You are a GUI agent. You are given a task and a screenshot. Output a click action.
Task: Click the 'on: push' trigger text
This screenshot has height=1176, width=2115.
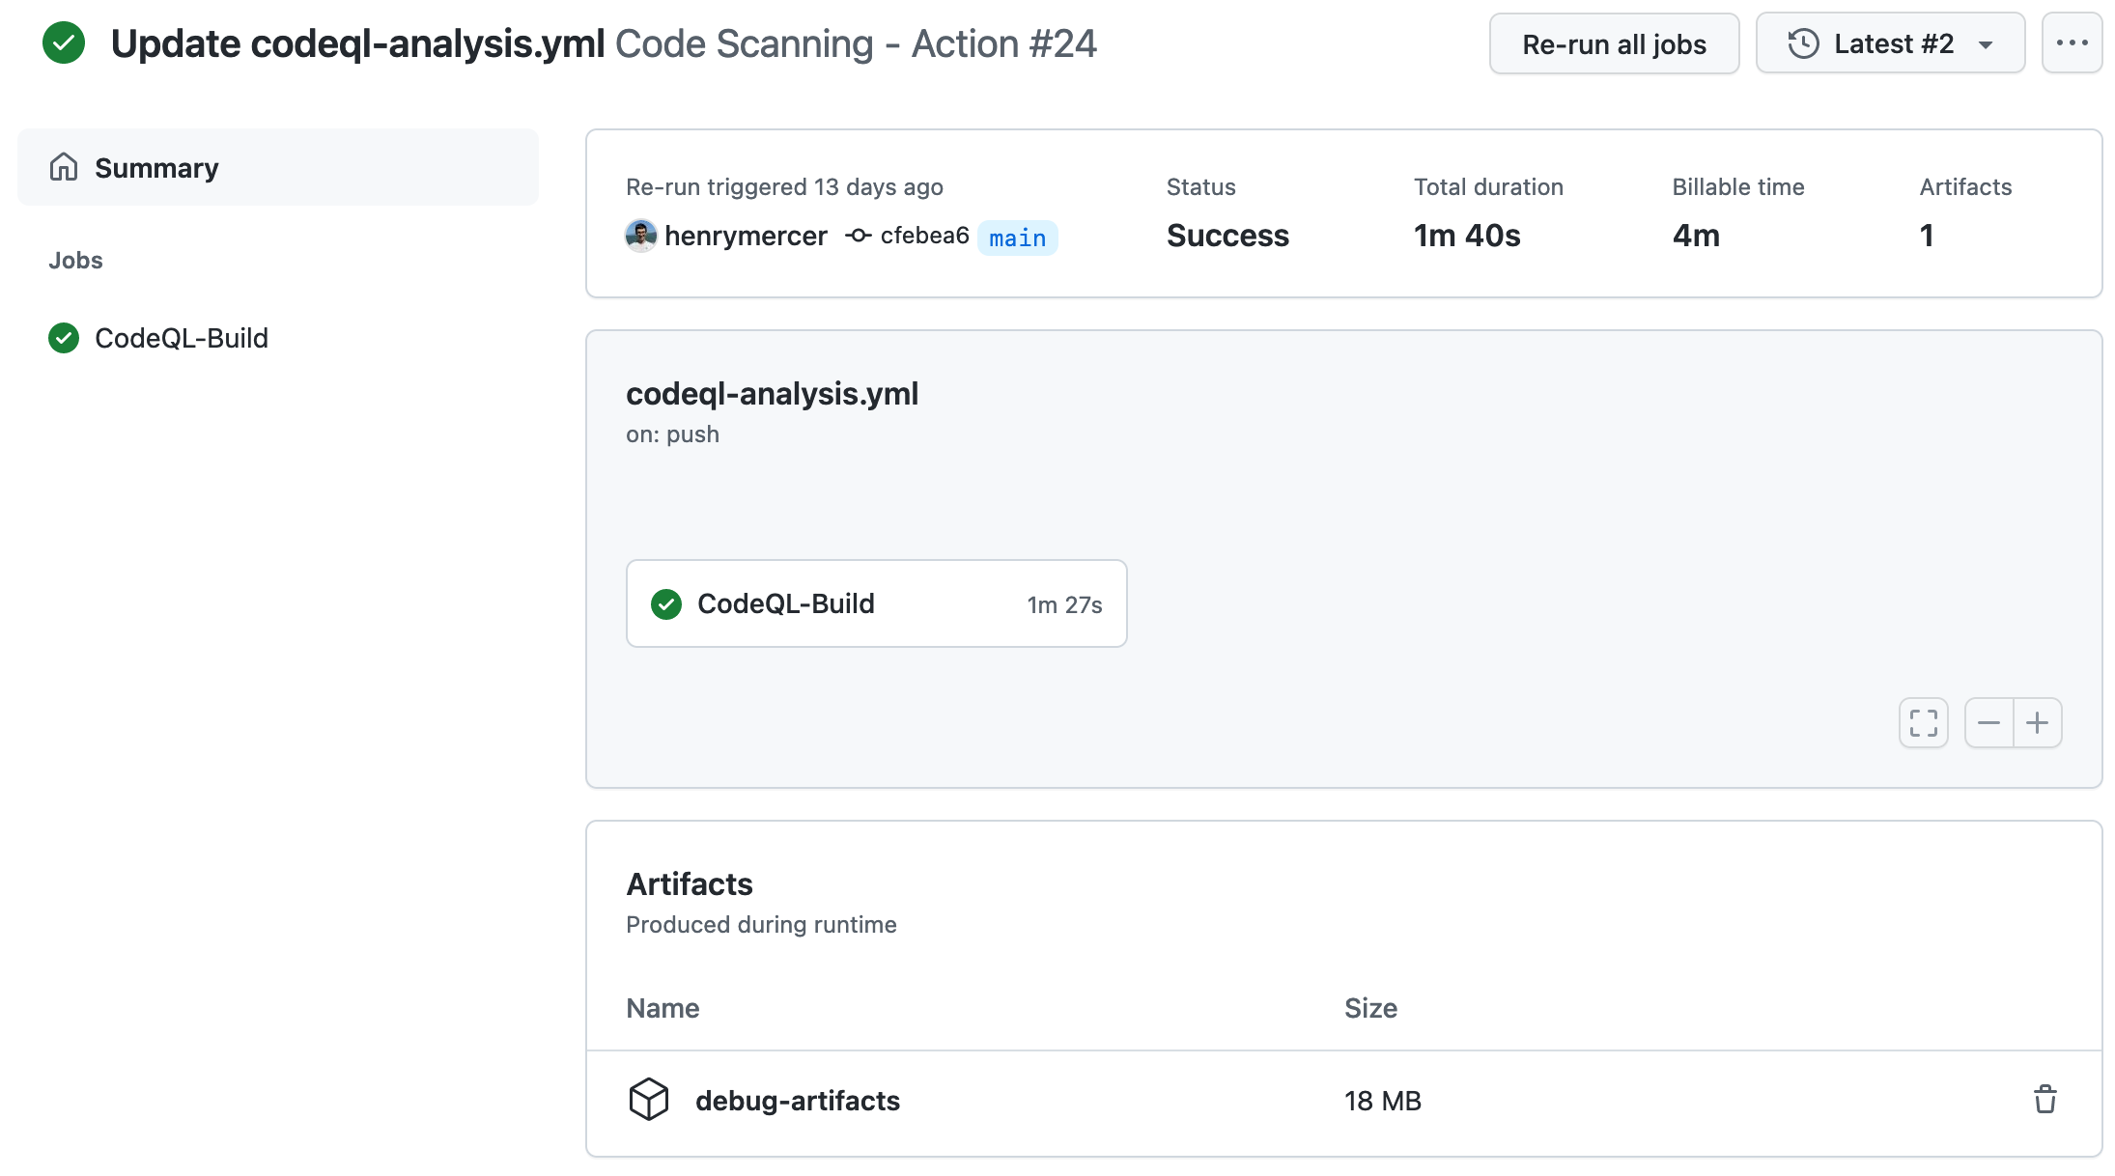click(x=672, y=434)
